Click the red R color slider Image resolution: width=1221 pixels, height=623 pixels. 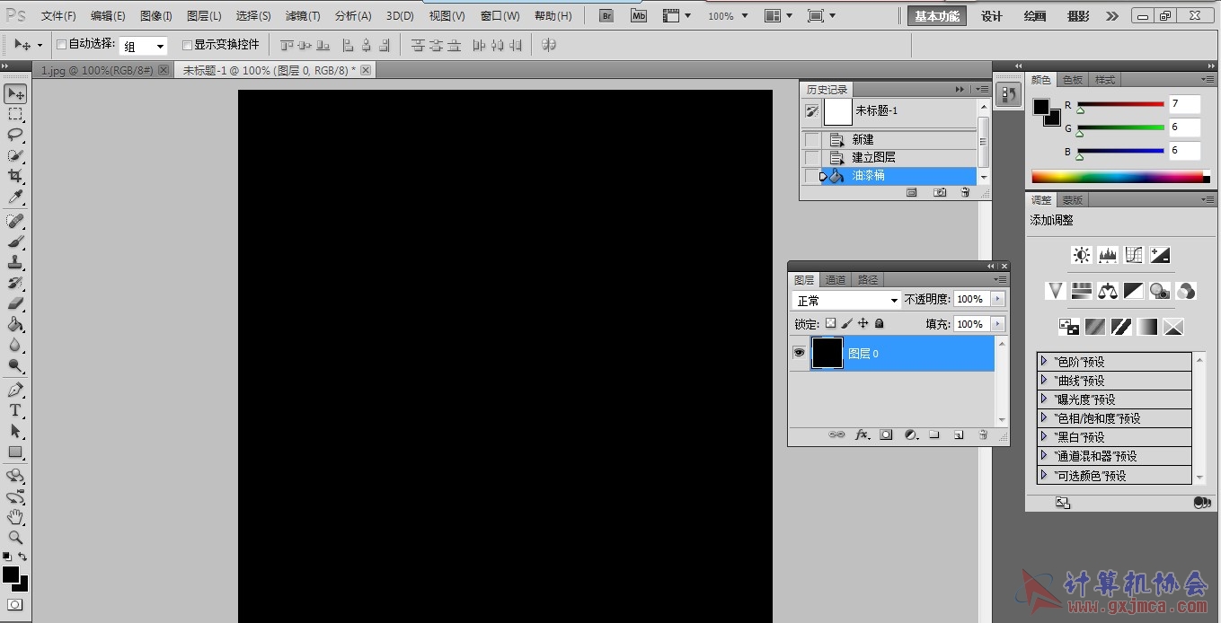point(1120,104)
